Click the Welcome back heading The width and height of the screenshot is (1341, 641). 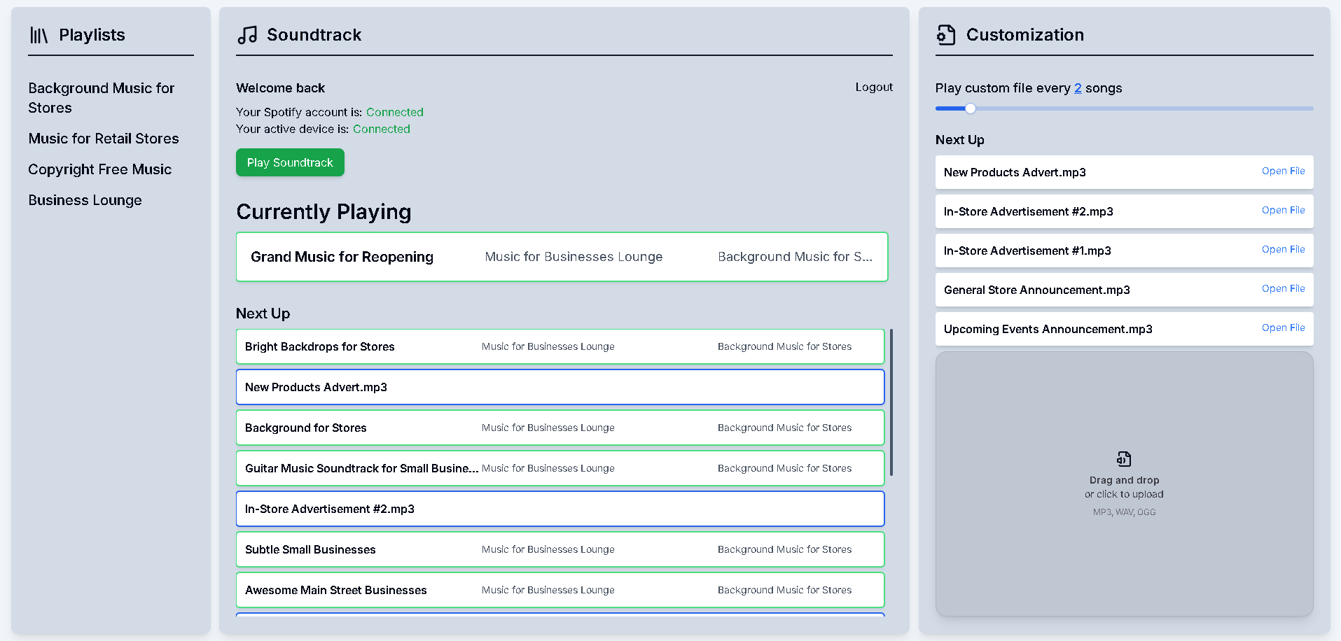point(280,88)
